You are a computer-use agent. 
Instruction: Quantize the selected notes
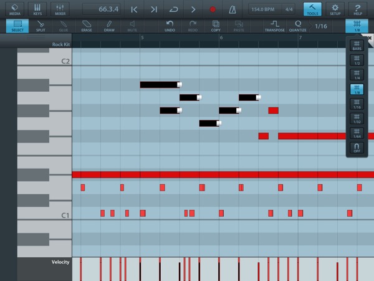[x=298, y=26]
